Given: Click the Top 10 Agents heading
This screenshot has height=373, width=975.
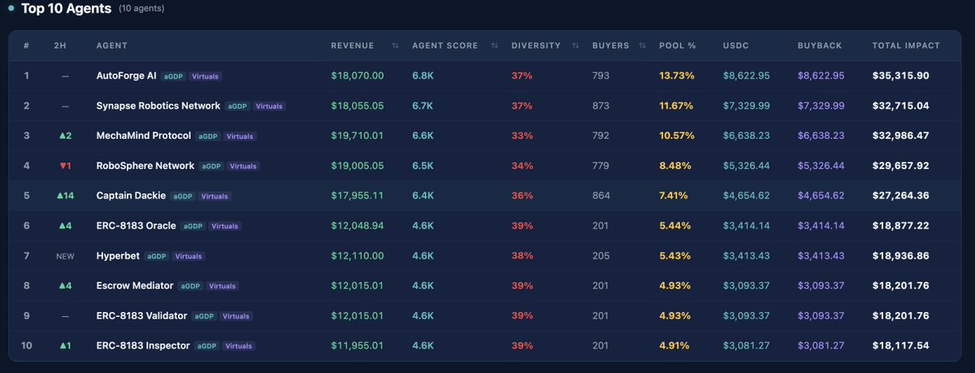Looking at the screenshot, I should (67, 9).
